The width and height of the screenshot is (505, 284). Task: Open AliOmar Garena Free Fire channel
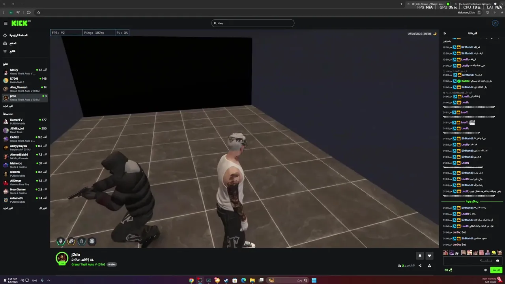[25, 182]
